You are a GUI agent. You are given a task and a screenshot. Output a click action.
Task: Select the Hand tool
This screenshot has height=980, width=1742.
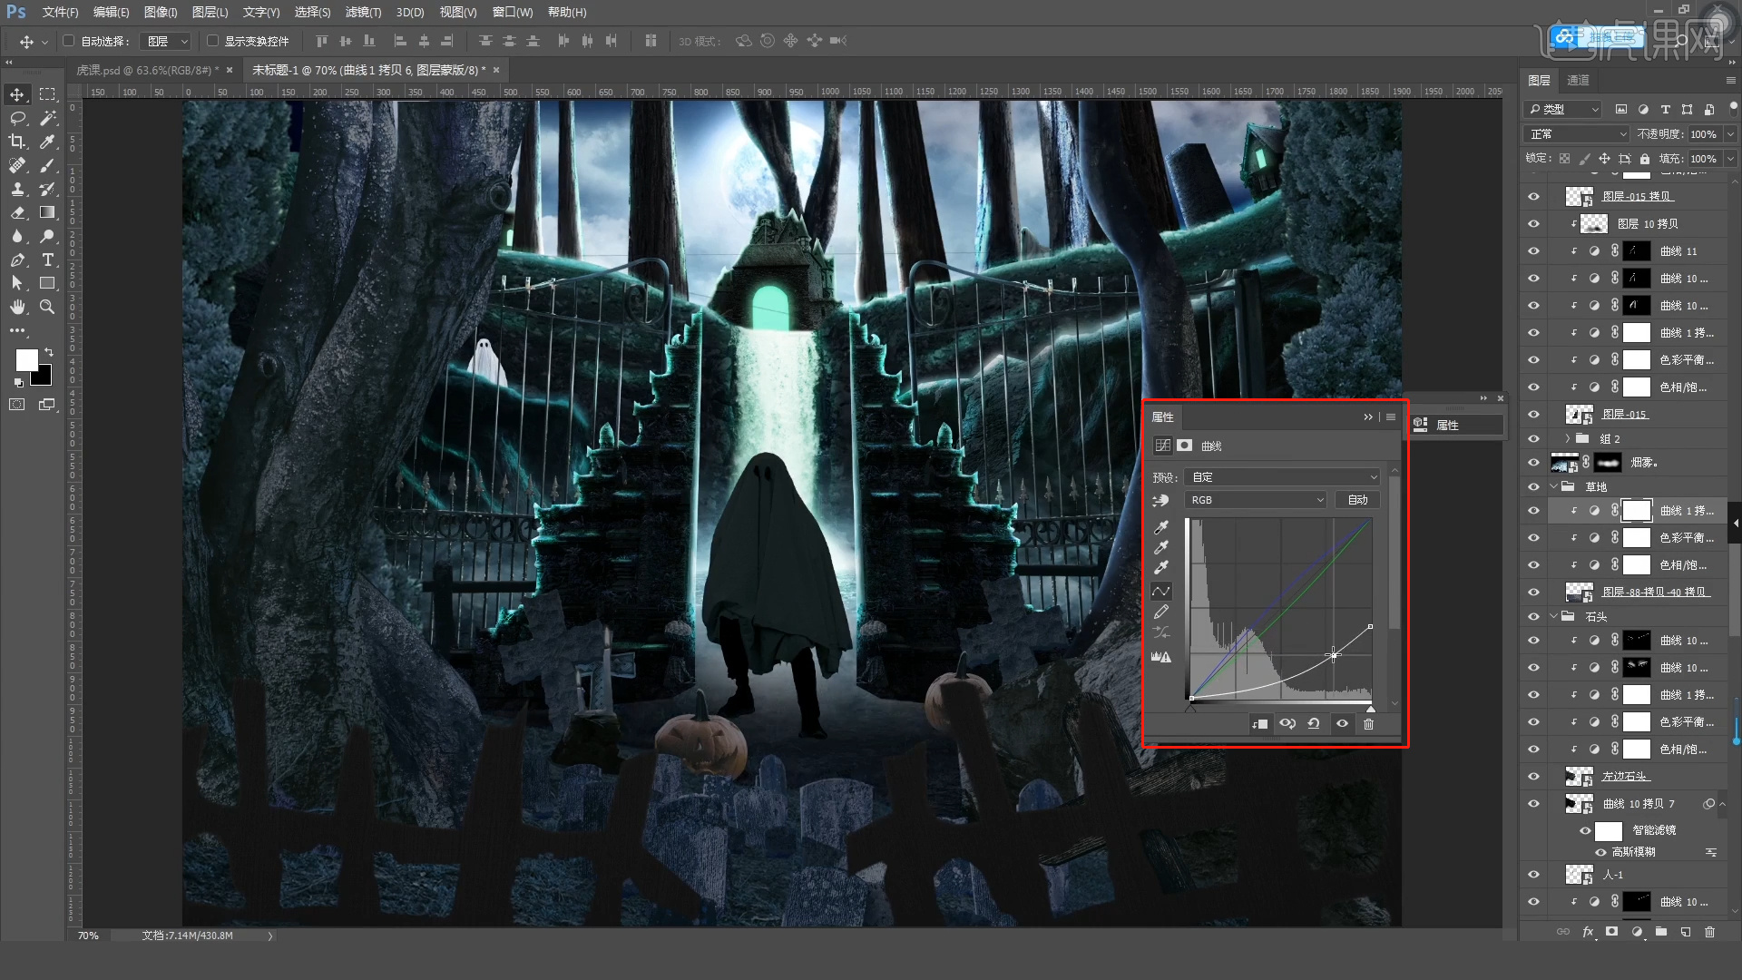pyautogui.click(x=17, y=307)
